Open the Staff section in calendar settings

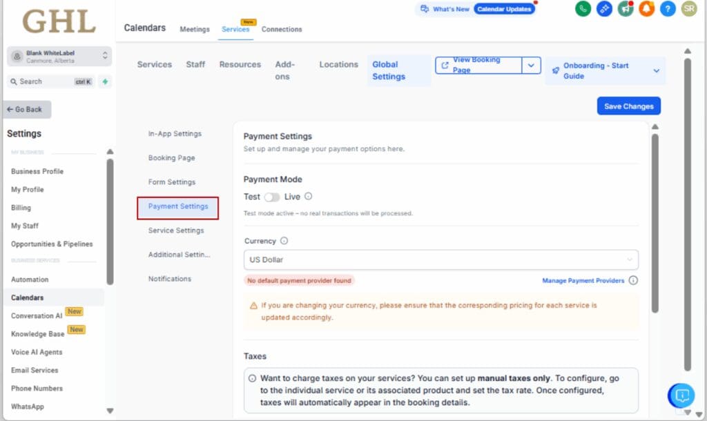pyautogui.click(x=195, y=64)
